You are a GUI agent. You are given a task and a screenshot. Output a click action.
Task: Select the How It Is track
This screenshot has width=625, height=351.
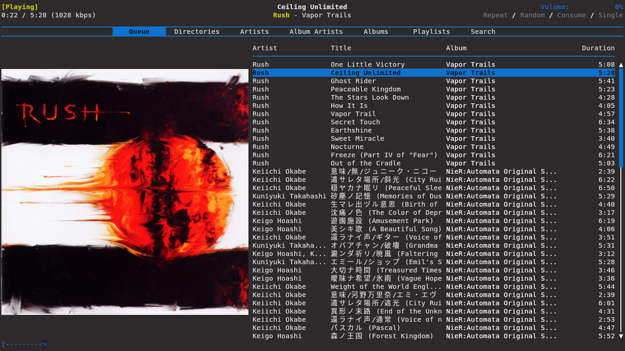click(434, 106)
